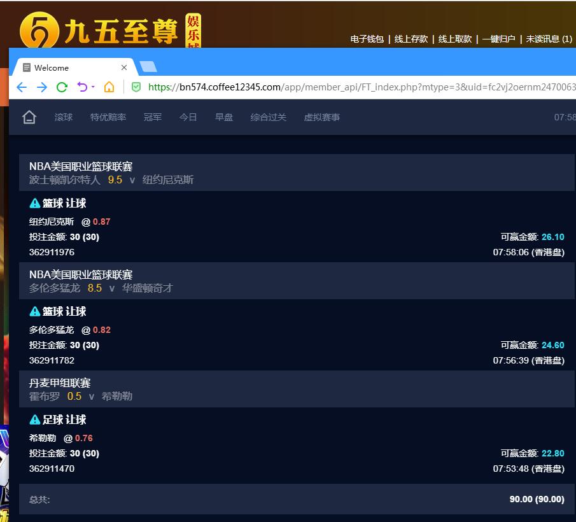Click warning icon beside 多伦多猛龙 bet
The image size is (576, 522).
tap(34, 311)
